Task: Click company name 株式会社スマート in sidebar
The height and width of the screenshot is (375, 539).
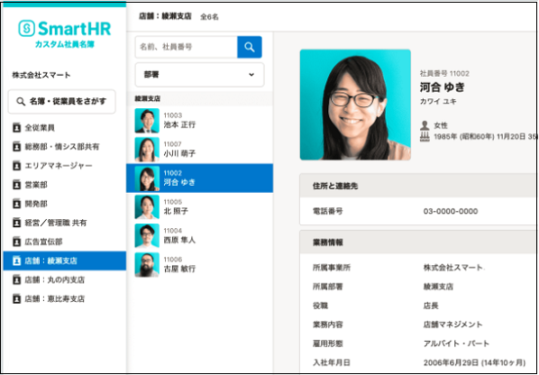Action: (41, 75)
